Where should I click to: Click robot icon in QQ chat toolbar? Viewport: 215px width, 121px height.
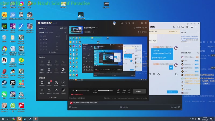(x=158, y=74)
